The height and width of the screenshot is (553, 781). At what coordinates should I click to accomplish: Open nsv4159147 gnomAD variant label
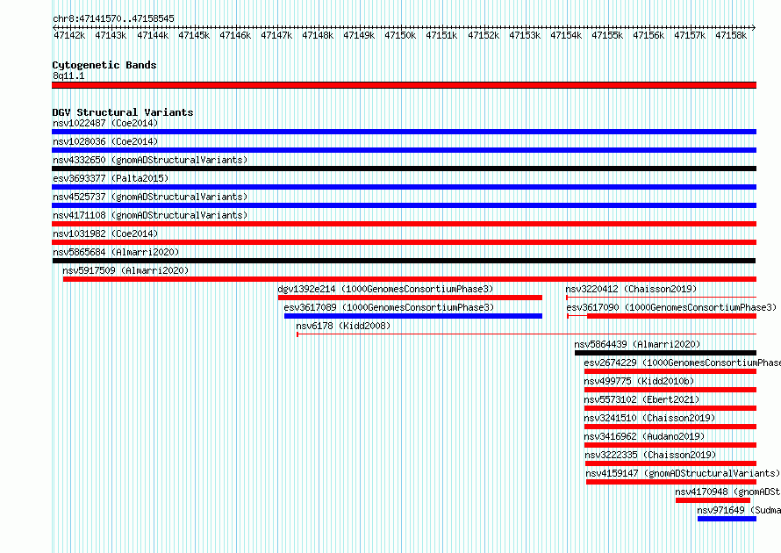tap(683, 473)
